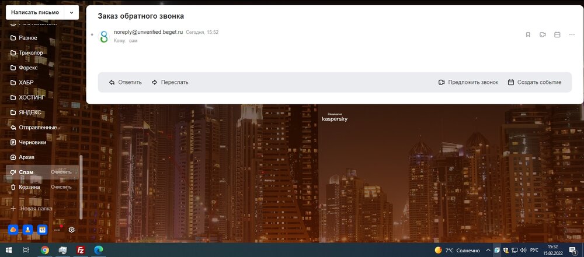Viewport: 584px width, 257px height.
Task: Open the Mail.ru Cloud icon in sidebar
Action: coord(13,230)
